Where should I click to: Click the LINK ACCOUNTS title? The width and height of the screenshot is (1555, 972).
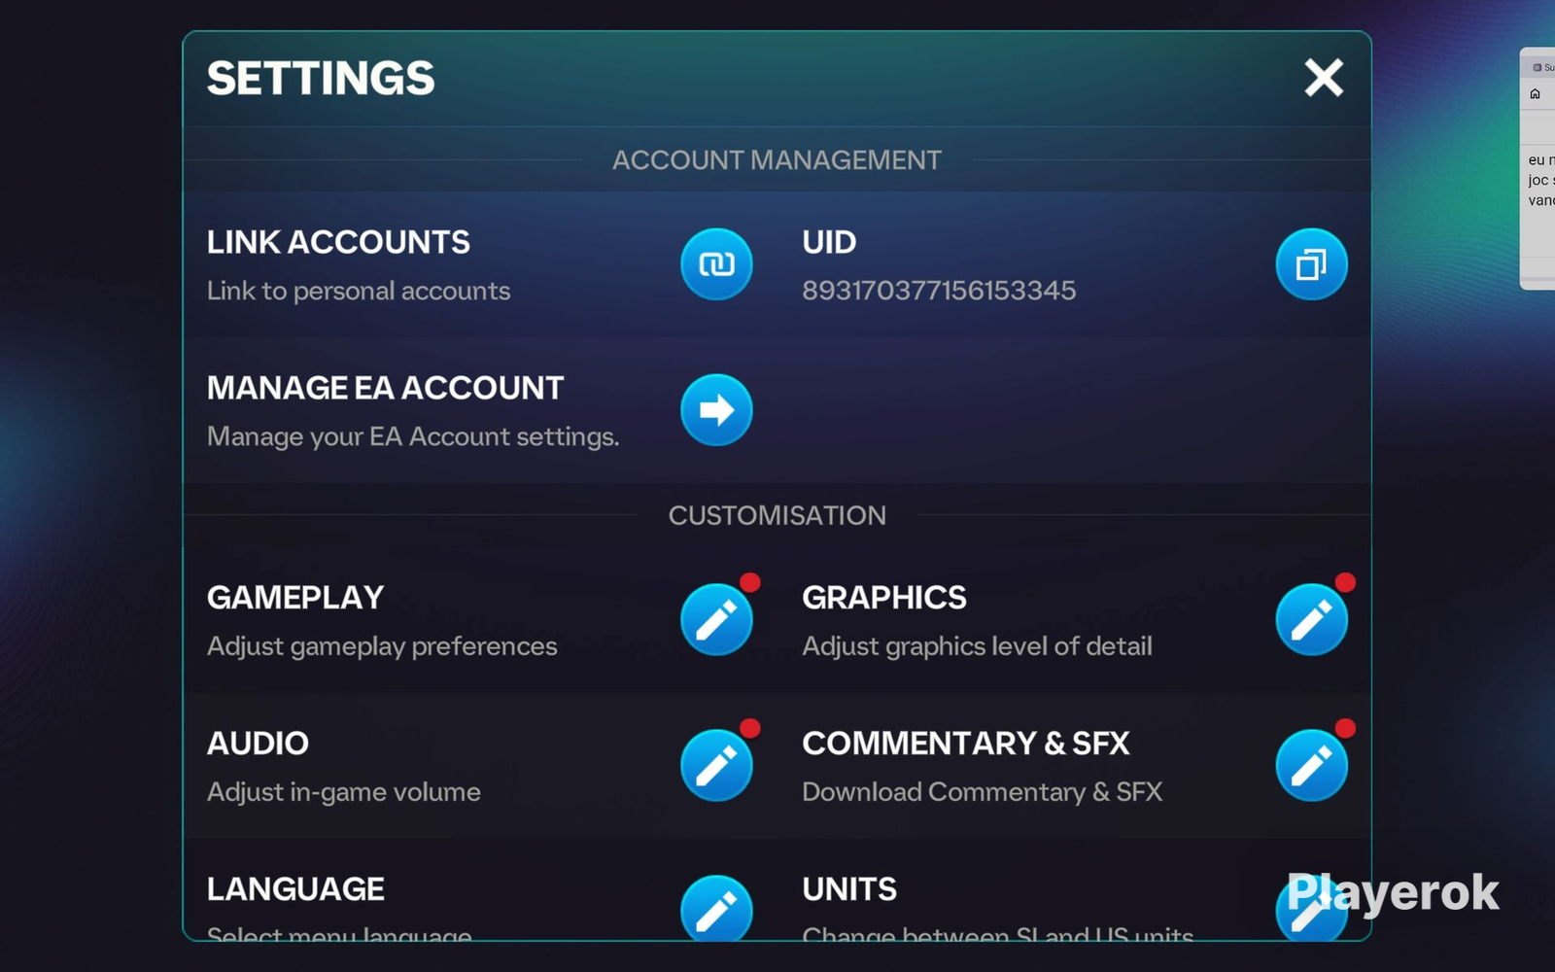coord(338,242)
